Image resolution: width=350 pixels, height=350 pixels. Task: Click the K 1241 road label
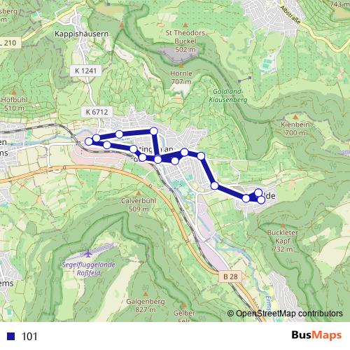click(85, 71)
